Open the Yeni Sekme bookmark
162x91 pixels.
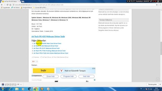[x=15, y=8]
